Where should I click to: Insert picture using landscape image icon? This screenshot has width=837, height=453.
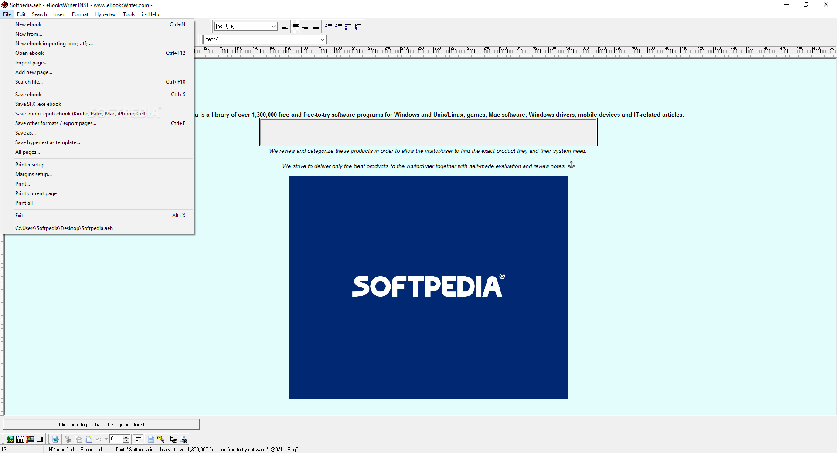coord(10,439)
